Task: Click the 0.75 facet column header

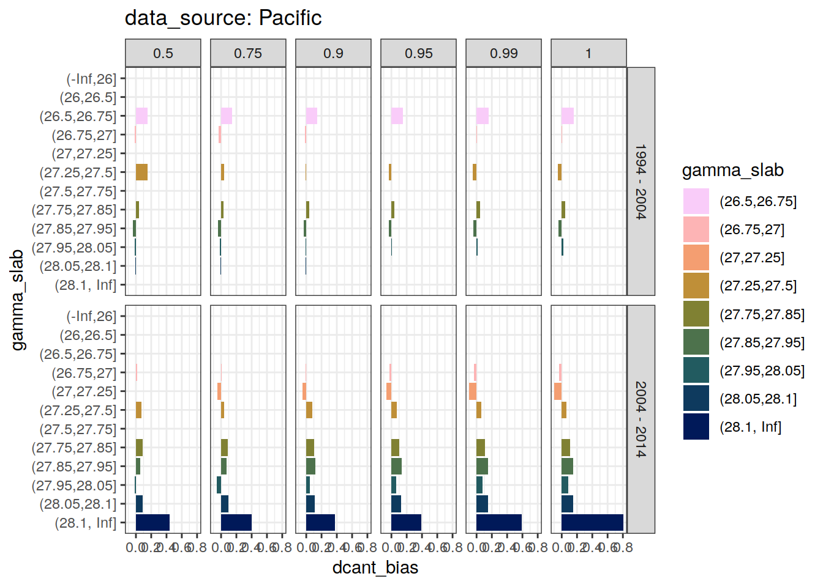Action: pyautogui.click(x=248, y=53)
